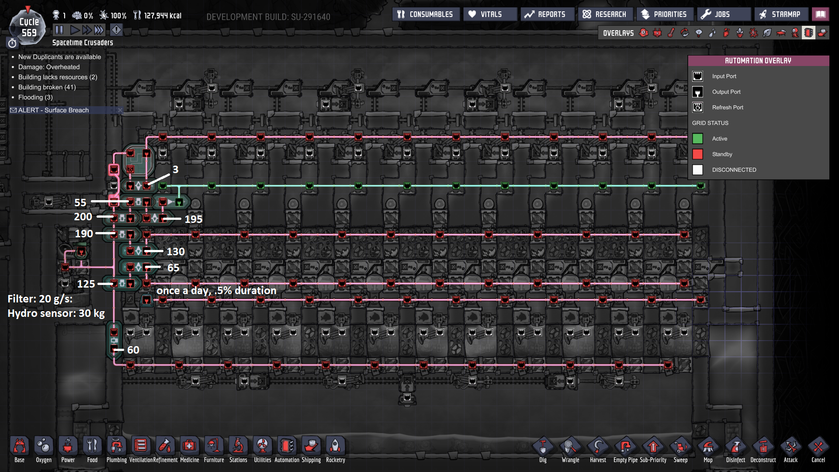
Task: Open the Oxygen overlay
Action: [x=644, y=33]
